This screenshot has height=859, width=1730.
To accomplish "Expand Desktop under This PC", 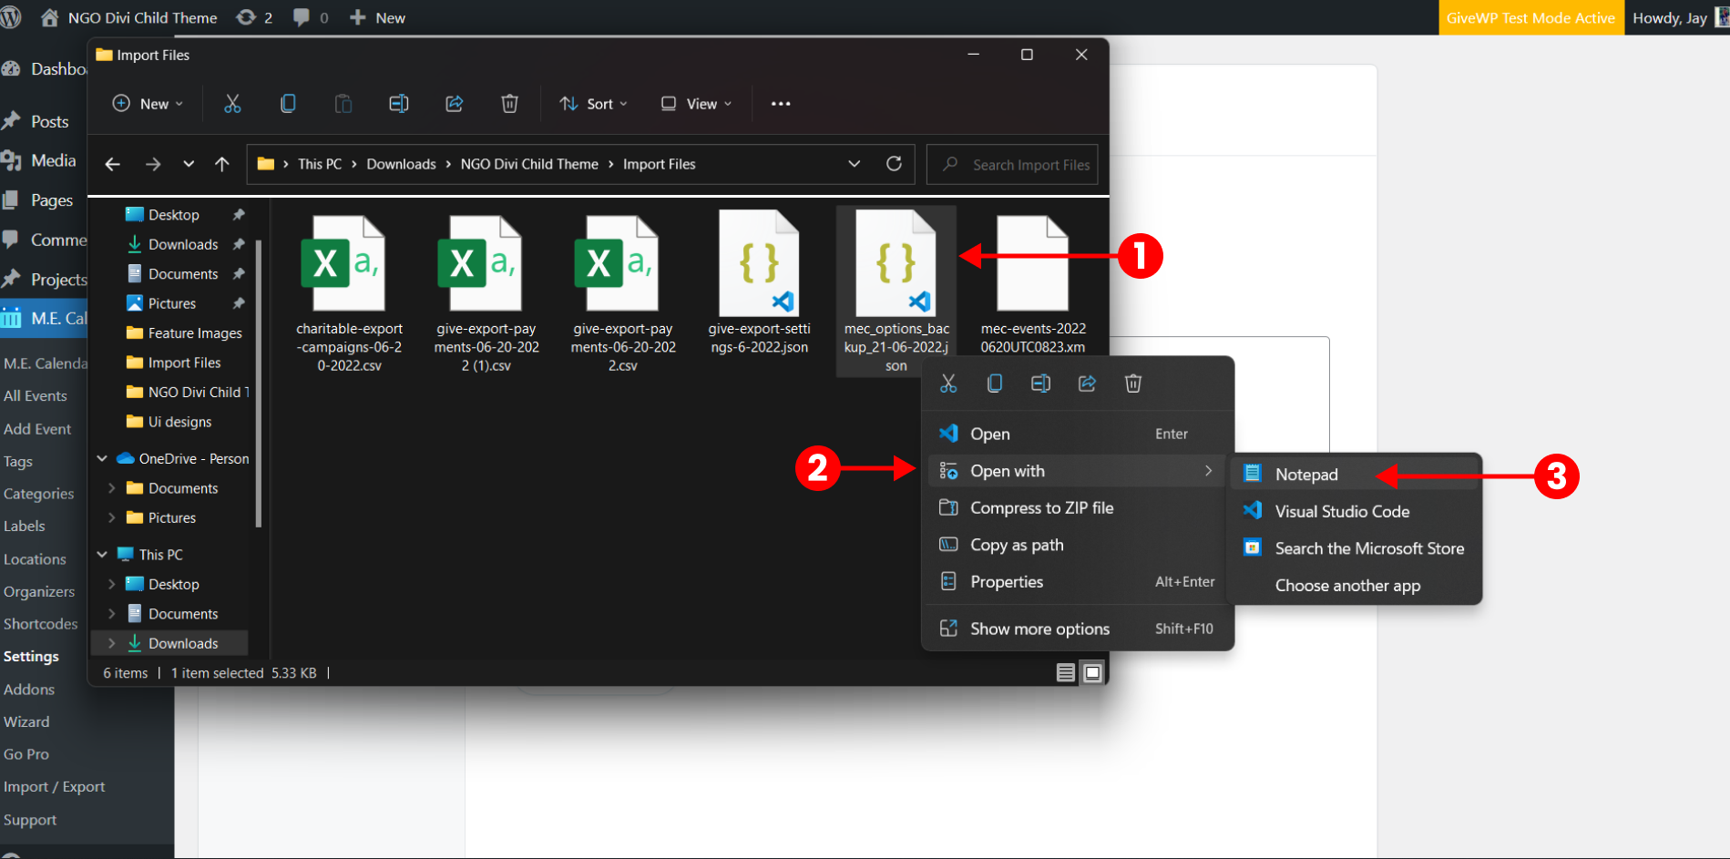I will coord(111,584).
